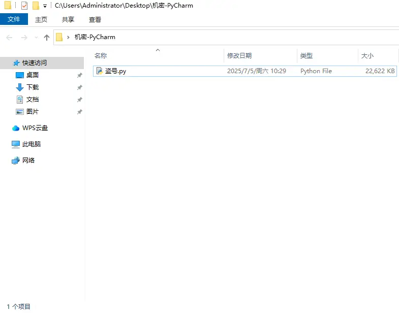
Task: Sort by the 修改日期 column header
Action: (239, 56)
